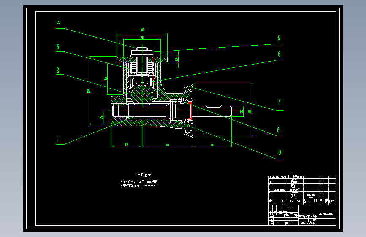
Task: Click the 110 overall height dimension
Action: click(89, 91)
